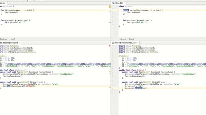Screen dimensions: 206x115
Task: Click 'functionName.invoke();' in Inlined.decompiled.java
Action: click(x=135, y=76)
